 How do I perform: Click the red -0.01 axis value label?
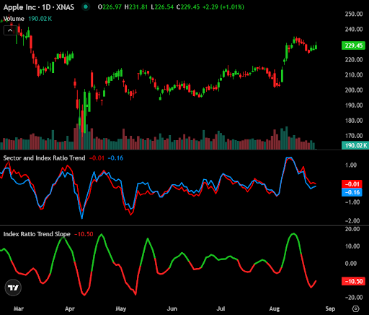352,184
